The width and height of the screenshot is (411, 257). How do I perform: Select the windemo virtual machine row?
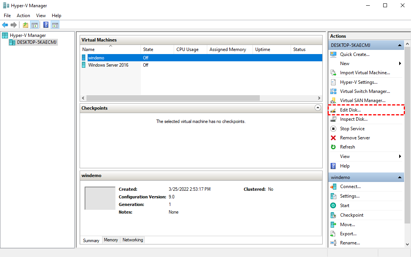(201, 57)
